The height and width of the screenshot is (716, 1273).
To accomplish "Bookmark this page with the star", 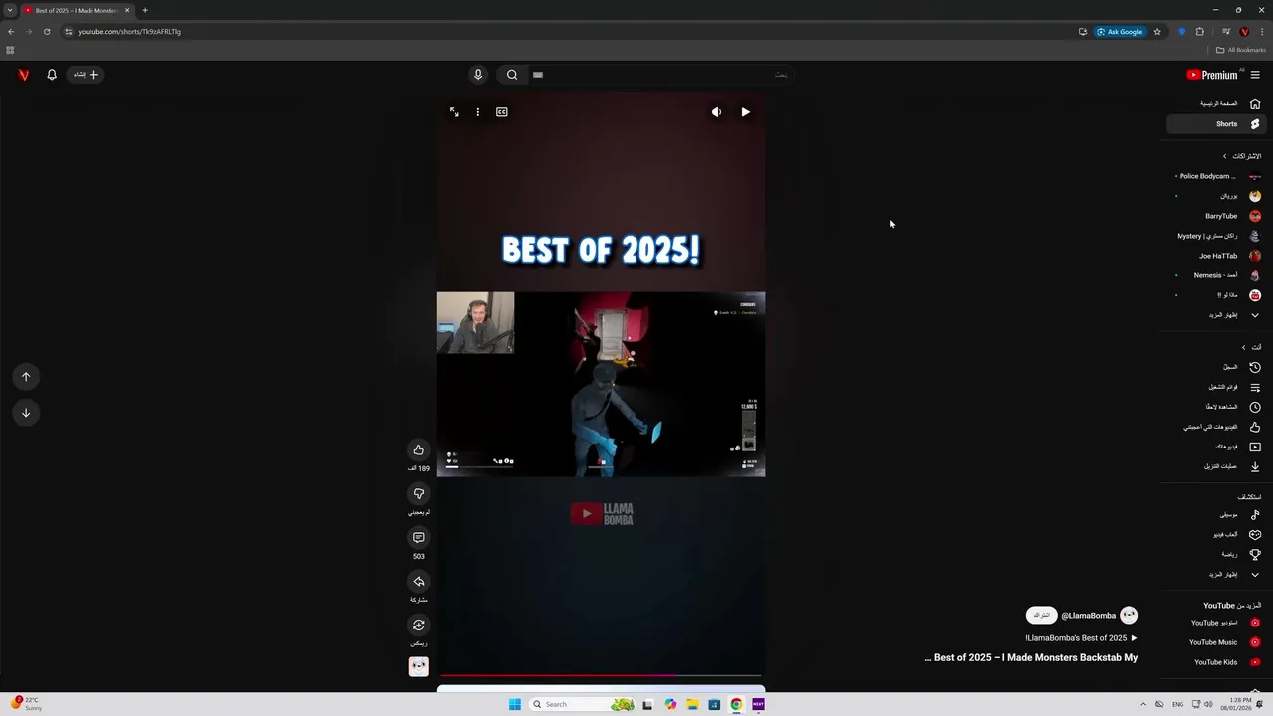I will tap(1157, 32).
